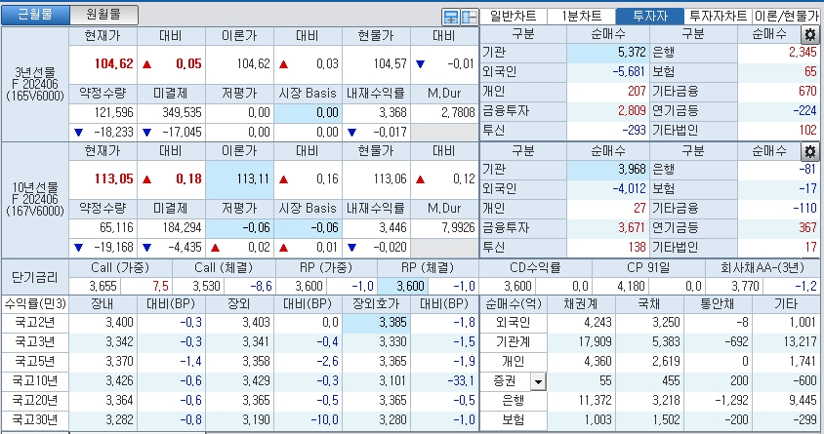
Task: Click the red up arrow beside 113,05
Action: (147, 179)
